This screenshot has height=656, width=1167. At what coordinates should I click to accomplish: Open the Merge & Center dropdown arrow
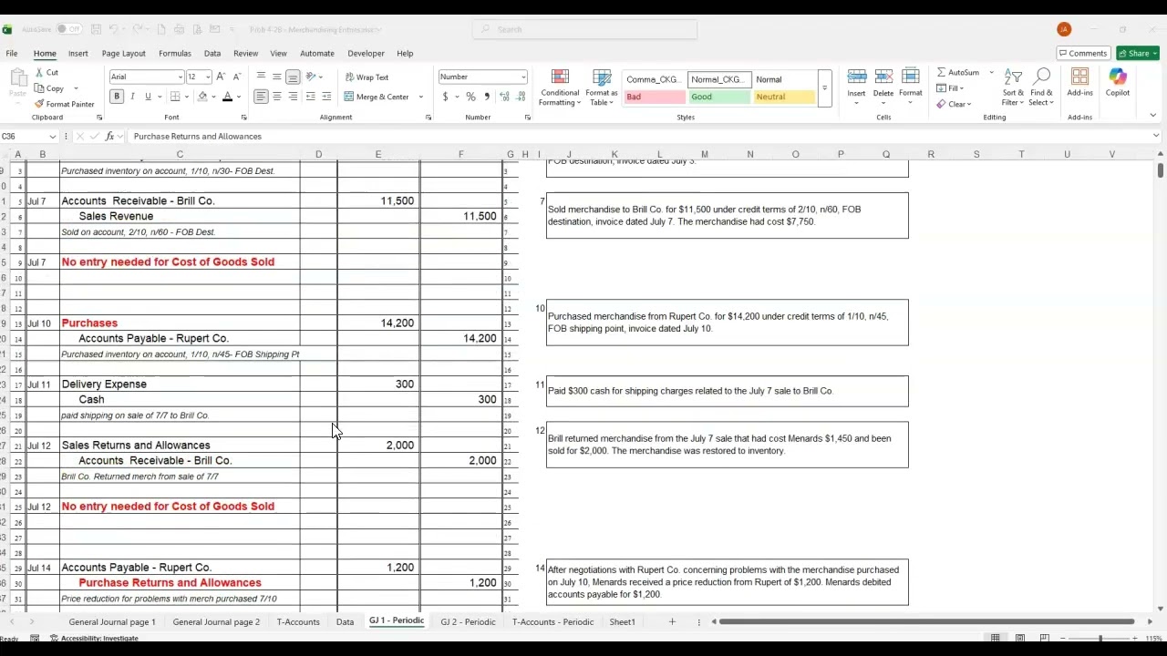[x=420, y=97]
